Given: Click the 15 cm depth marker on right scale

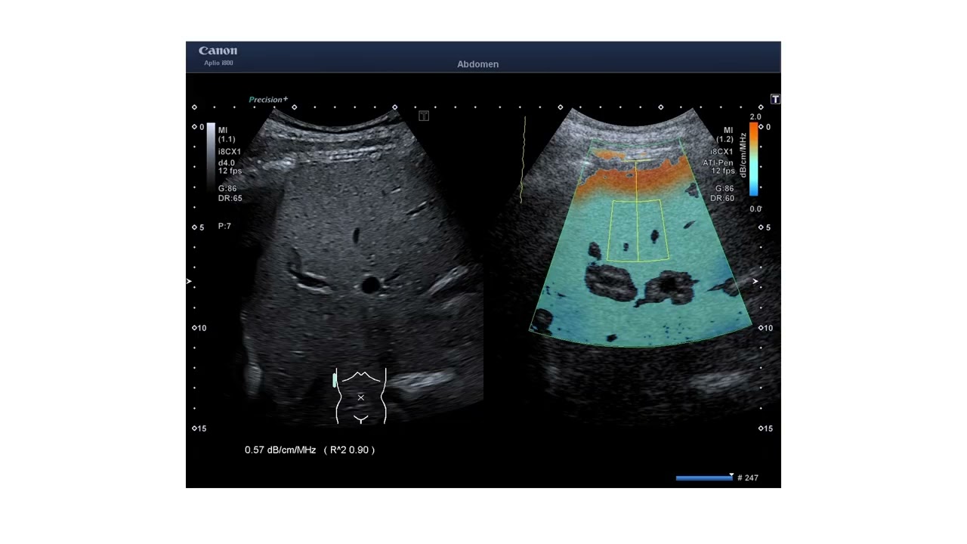Looking at the screenshot, I should [x=765, y=428].
